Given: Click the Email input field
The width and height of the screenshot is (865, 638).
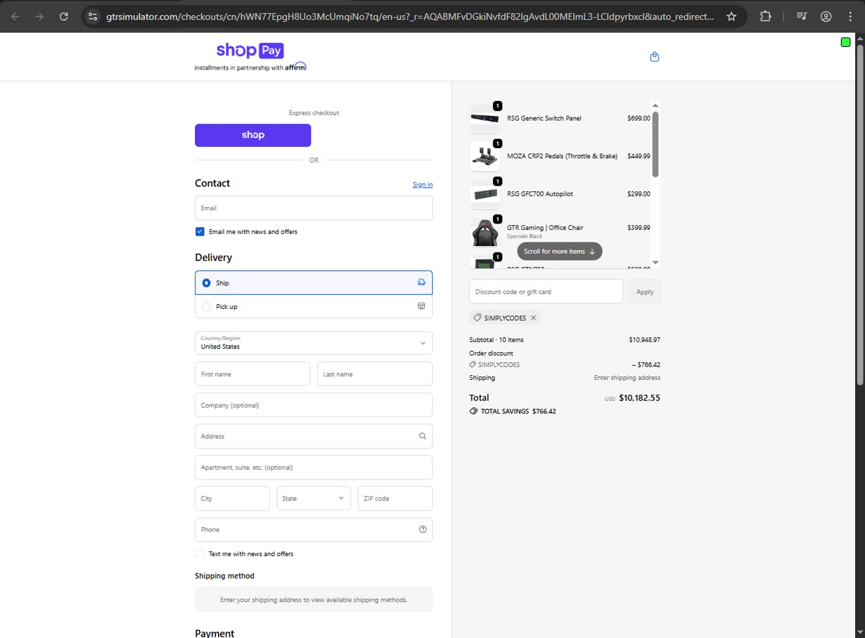Looking at the screenshot, I should (314, 208).
